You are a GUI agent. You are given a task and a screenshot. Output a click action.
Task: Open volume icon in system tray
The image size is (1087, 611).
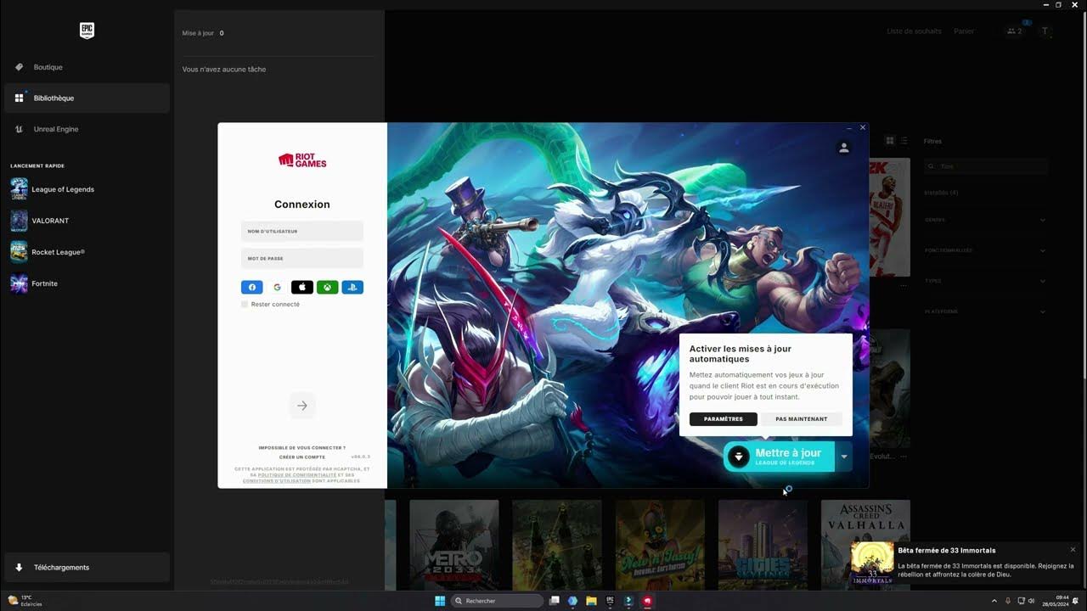(1031, 601)
